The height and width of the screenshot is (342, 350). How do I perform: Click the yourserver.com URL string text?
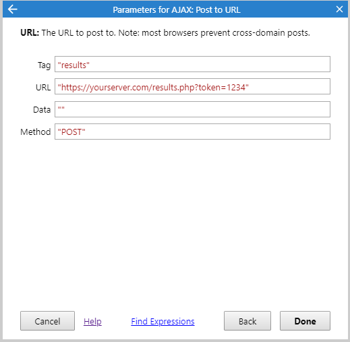(153, 88)
